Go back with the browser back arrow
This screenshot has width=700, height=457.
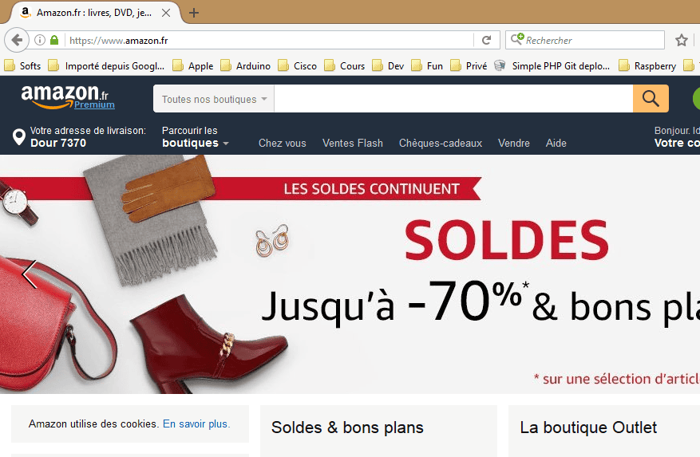click(17, 40)
